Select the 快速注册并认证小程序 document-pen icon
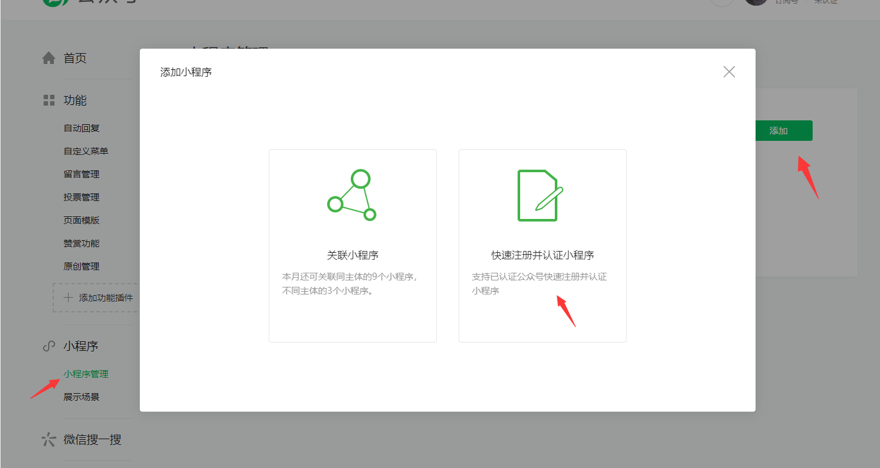 point(541,195)
